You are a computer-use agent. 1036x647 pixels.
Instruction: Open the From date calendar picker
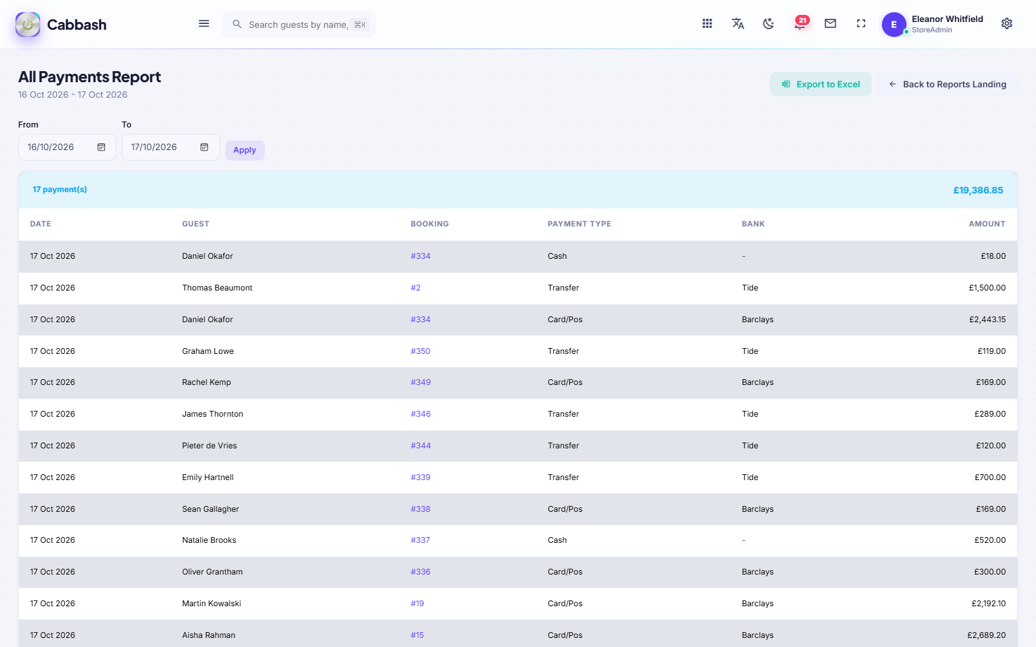(x=102, y=148)
